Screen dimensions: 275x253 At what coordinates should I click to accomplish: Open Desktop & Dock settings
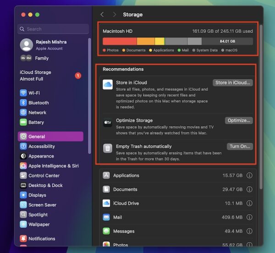point(45,185)
